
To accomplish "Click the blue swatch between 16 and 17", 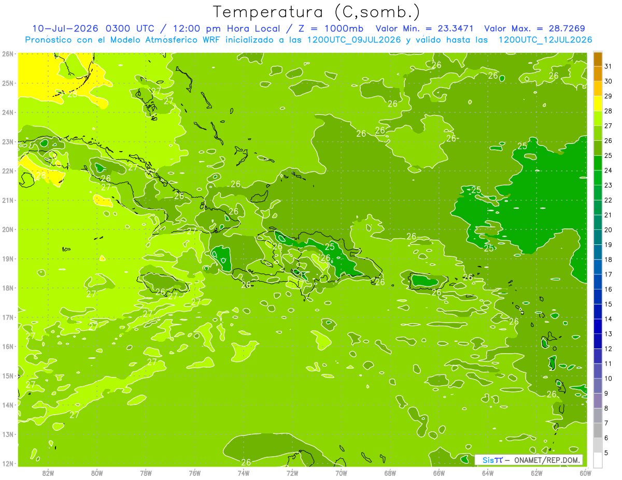I will 598,282.
